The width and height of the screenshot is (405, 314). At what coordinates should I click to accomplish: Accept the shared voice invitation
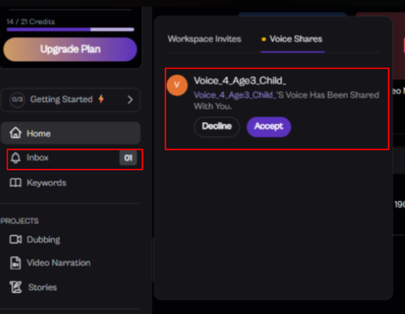coord(268,127)
